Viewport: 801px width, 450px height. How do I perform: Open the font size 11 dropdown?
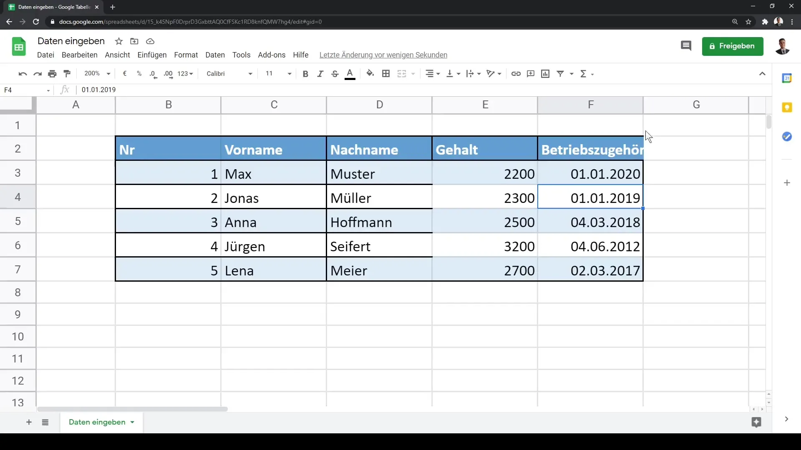coord(278,74)
